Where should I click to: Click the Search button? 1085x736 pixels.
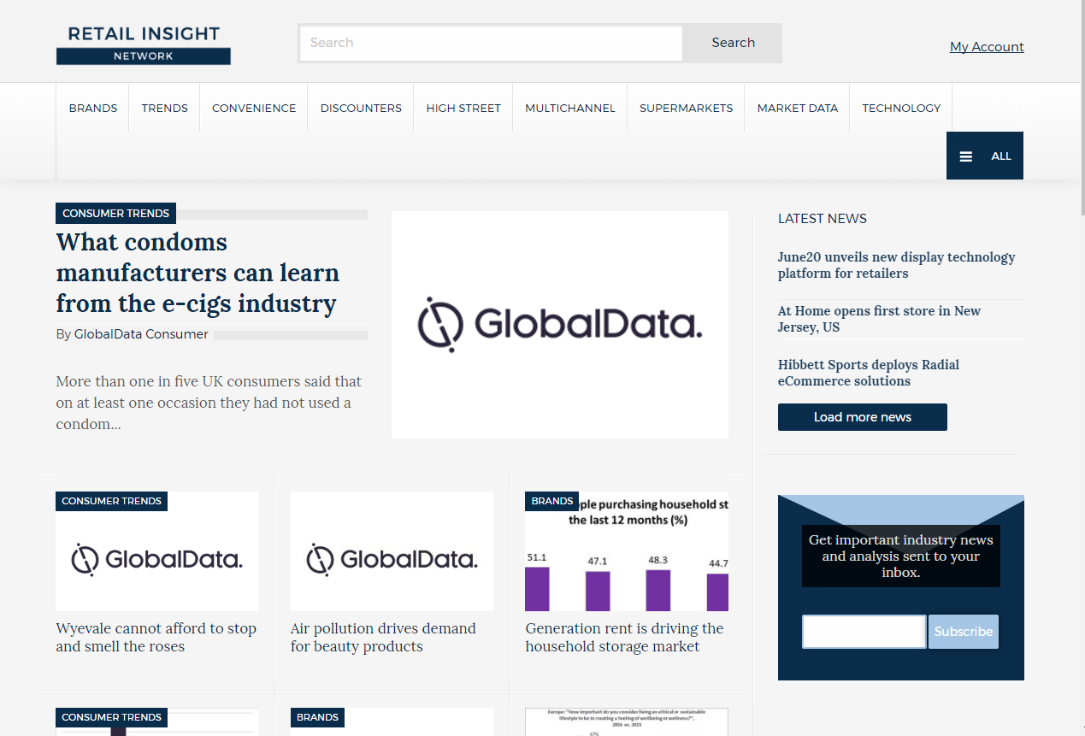[733, 43]
